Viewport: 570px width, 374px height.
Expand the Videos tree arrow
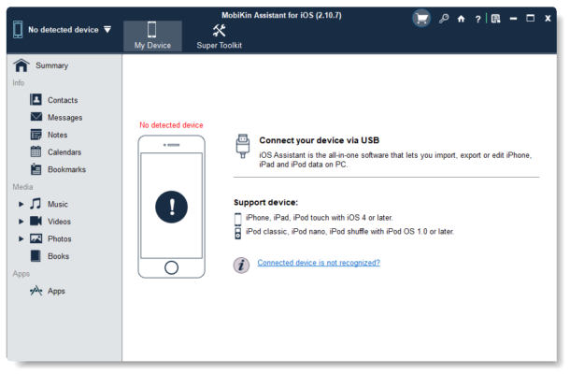(x=21, y=222)
